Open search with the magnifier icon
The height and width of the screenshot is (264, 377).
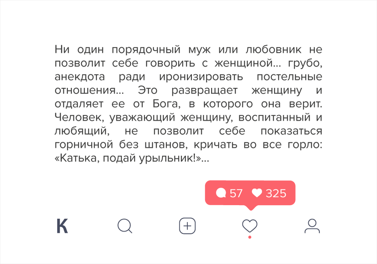pyautogui.click(x=125, y=226)
